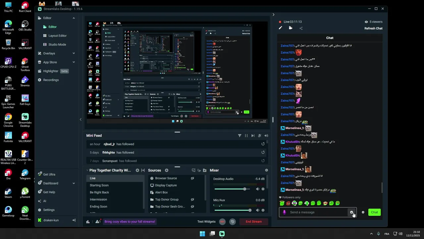Share the stream icon

pyautogui.click(x=301, y=28)
